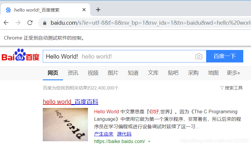This screenshot has height=146, width=251.
Task: Click the funnel filter icon by 搜索工具
Action: coord(222,88)
